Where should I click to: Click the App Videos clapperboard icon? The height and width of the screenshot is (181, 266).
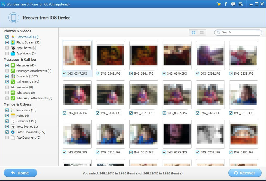(x=13, y=53)
